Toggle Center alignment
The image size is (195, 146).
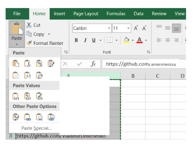(x=167, y=40)
